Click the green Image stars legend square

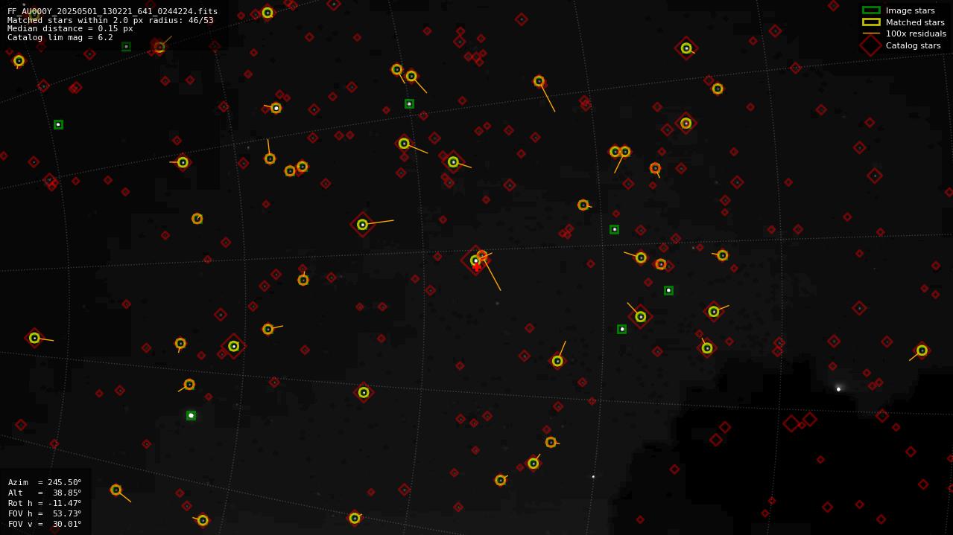point(871,10)
